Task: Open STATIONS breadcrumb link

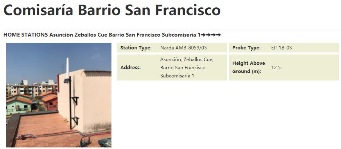Action: [x=34, y=35]
